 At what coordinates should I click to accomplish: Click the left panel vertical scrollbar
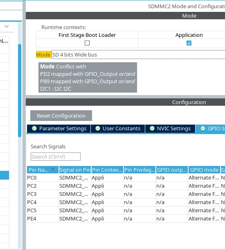pos(20,91)
